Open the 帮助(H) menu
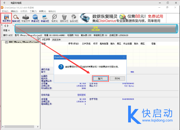The image size is (180, 130). [x=52, y=11]
